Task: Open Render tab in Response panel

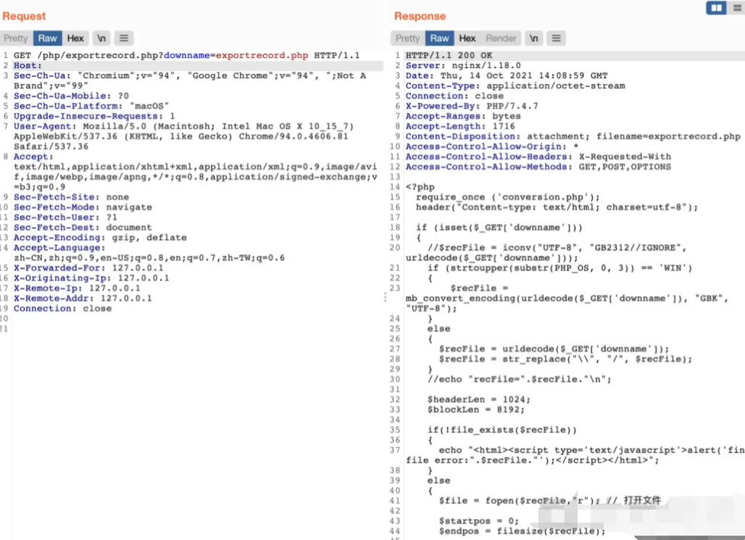Action: click(501, 38)
